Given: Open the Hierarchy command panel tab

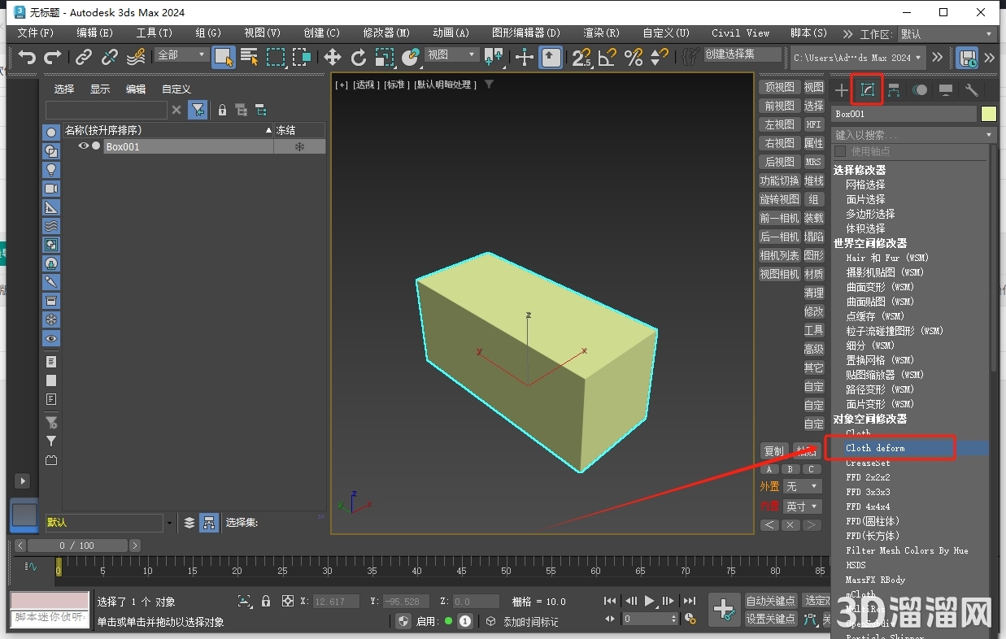Looking at the screenshot, I should click(894, 90).
